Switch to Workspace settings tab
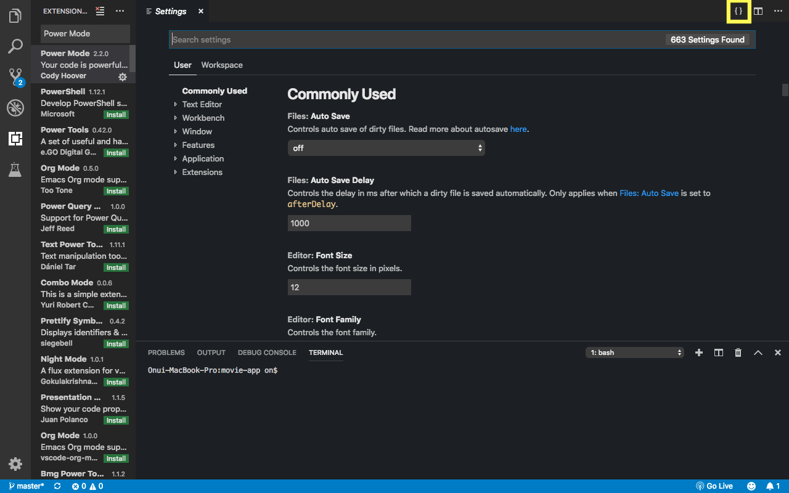 (222, 65)
